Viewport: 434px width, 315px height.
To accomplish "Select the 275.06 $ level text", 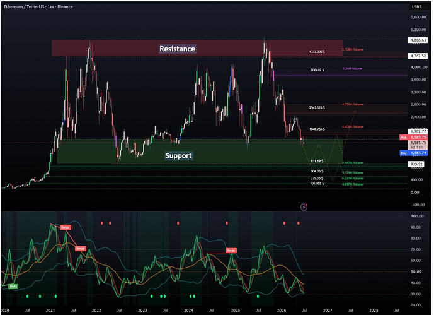I will 317,178.
